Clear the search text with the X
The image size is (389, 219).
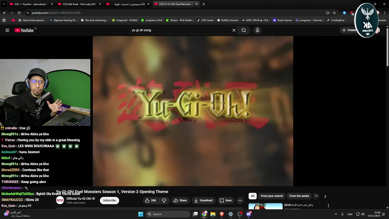pos(234,30)
